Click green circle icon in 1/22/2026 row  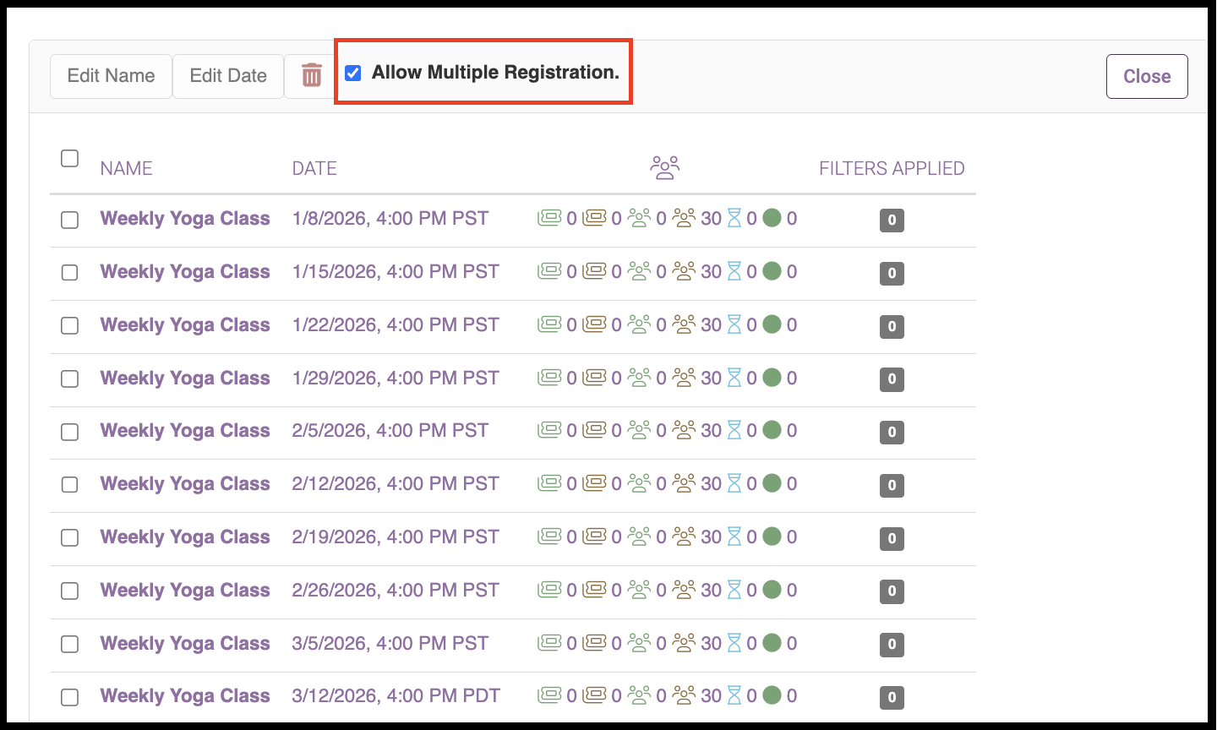[772, 324]
